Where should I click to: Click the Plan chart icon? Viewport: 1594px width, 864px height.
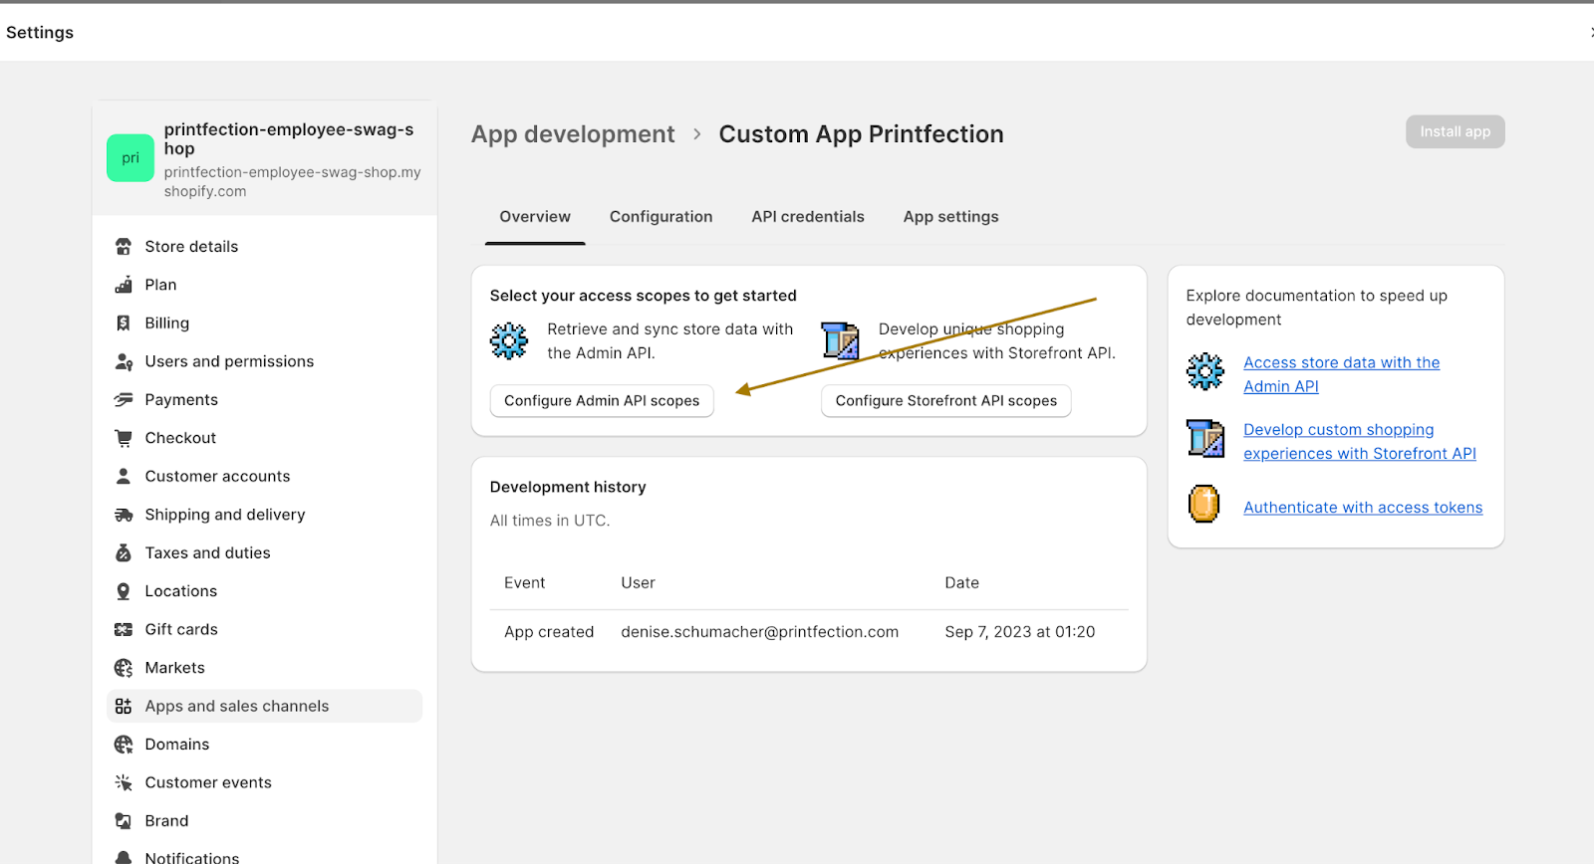124,285
